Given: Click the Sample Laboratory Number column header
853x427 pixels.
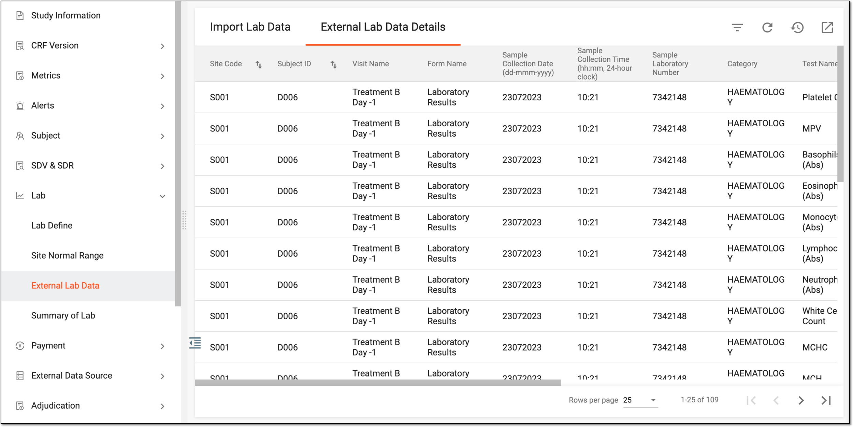Looking at the screenshot, I should click(670, 64).
